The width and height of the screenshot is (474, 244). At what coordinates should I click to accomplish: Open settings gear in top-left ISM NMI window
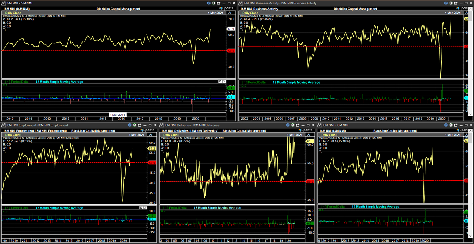pyautogui.click(x=214, y=3)
